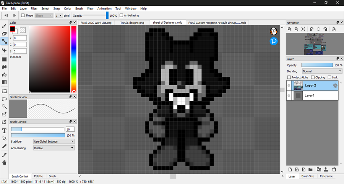Select the Lasso selection tool
The image size is (344, 184).
click(4, 99)
